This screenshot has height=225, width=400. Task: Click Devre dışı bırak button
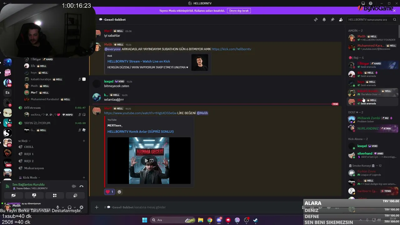(x=239, y=11)
